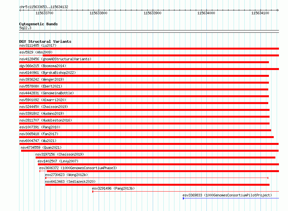Click the left arrow end of the ruler
This screenshot has height=211, width=288.
[x=20, y=10]
